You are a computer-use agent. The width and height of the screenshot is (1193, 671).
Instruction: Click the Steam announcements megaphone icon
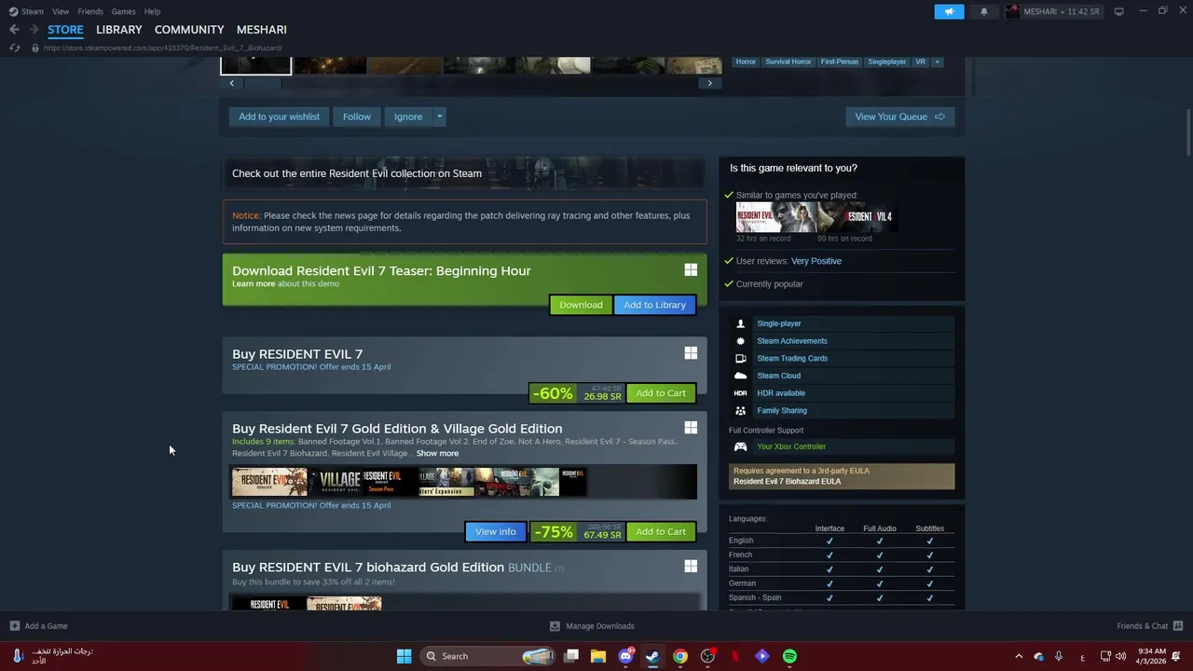pos(949,11)
